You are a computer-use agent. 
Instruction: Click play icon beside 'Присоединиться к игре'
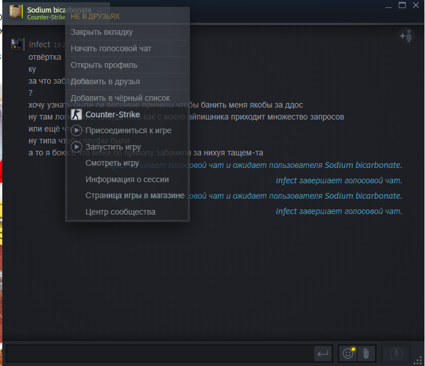point(76,131)
